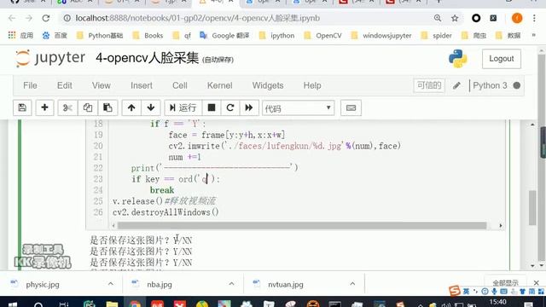Open command palette keyboard icon

[351, 108]
